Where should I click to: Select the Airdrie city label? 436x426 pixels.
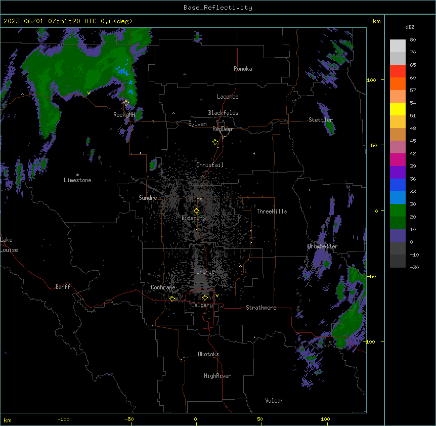coord(204,272)
